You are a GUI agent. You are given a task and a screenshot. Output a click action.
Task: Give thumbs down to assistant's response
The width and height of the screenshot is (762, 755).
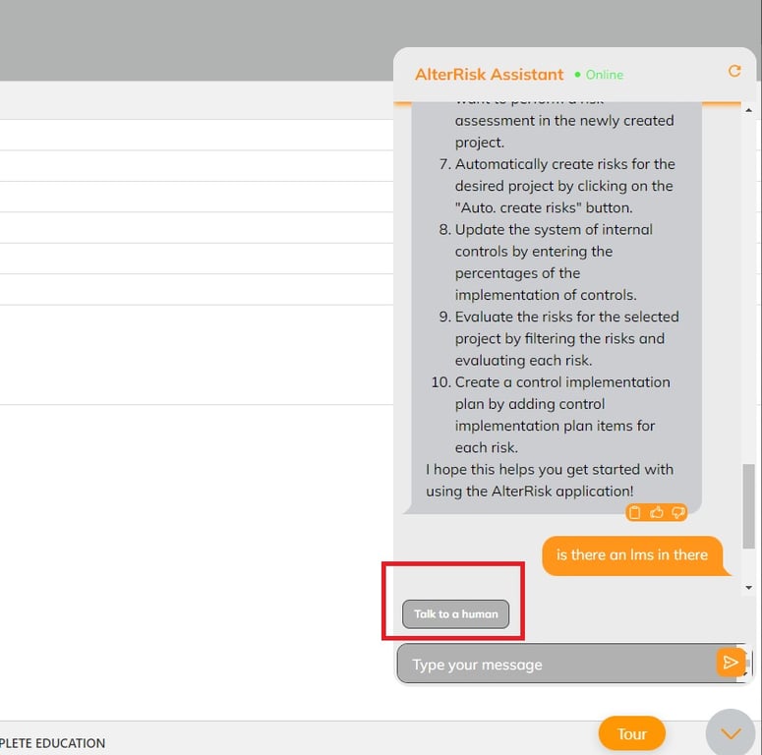(x=677, y=512)
